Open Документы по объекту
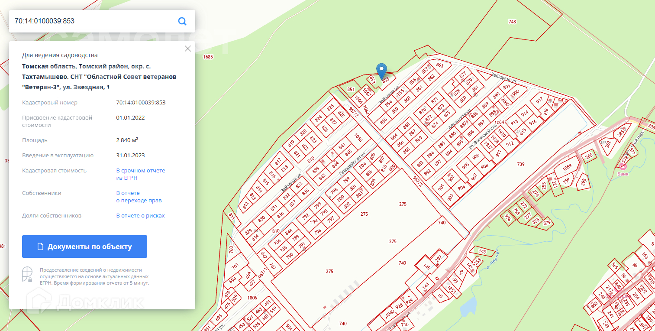This screenshot has height=331, width=655. click(x=84, y=247)
